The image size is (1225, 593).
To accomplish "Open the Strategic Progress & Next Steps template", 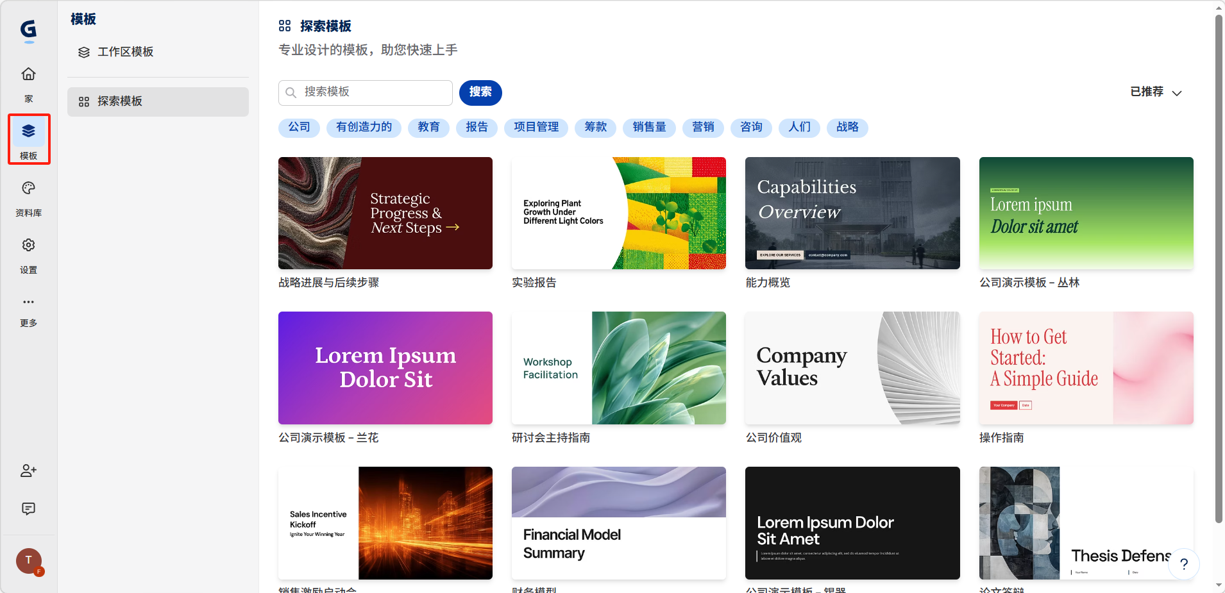I will (385, 213).
